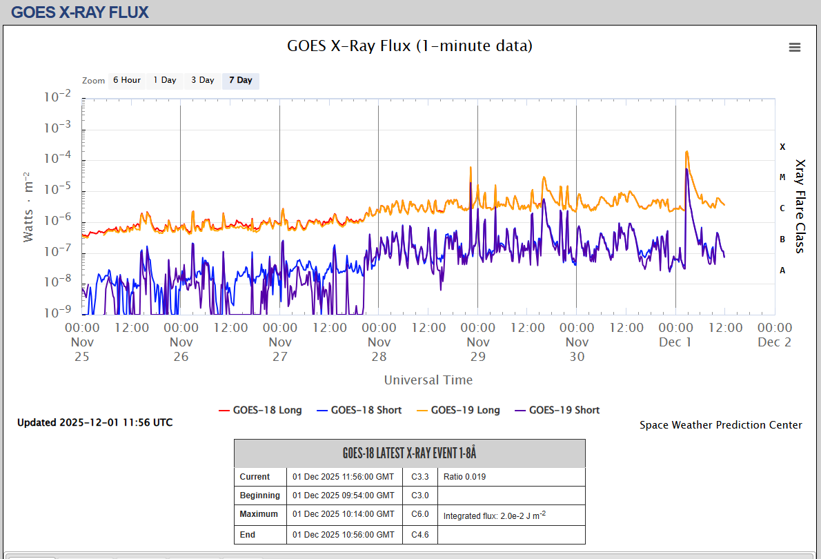The width and height of the screenshot is (821, 559).
Task: Choose the 7 Day zoom range
Action: [241, 80]
